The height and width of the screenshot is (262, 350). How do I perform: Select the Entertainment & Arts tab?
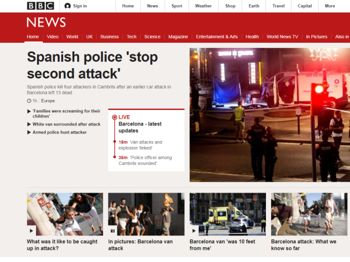point(217,36)
